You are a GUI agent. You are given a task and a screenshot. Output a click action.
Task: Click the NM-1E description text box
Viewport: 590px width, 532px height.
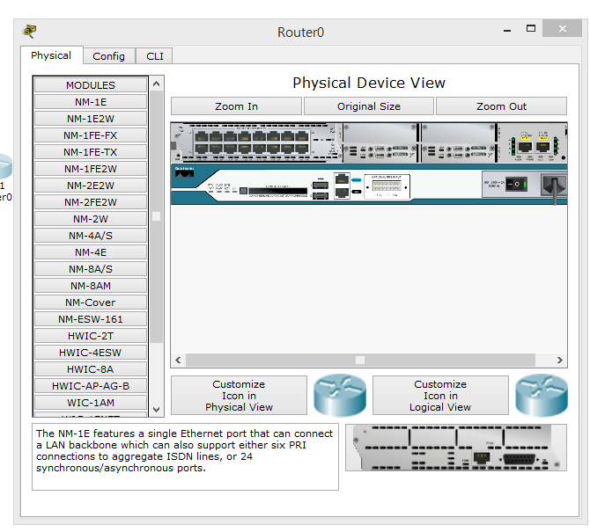click(185, 457)
